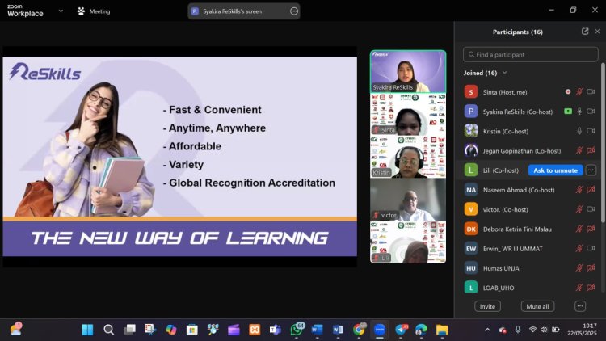
Task: Open Task View from the taskbar
Action: (129, 330)
